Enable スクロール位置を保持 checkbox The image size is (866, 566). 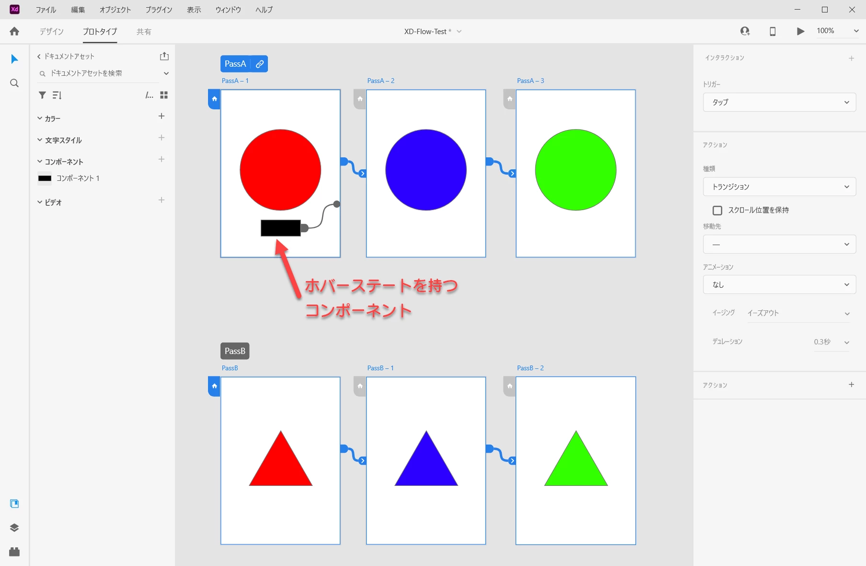717,211
